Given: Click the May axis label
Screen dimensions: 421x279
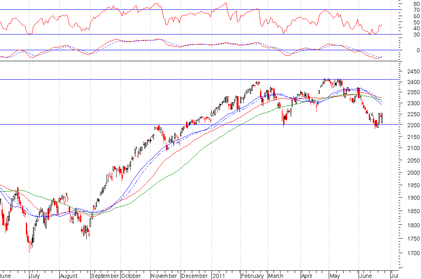Looking at the screenshot, I should tap(335, 276).
